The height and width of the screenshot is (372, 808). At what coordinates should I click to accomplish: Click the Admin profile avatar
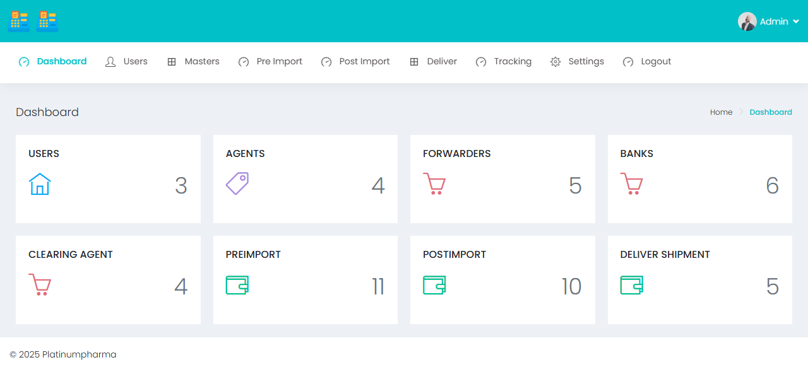(x=747, y=21)
